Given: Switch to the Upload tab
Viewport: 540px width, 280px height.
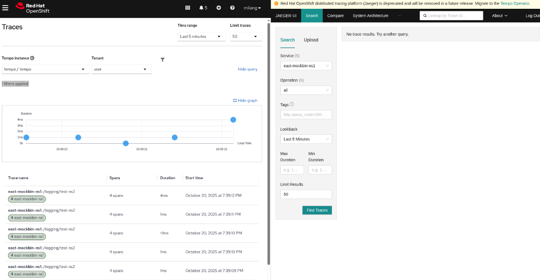Looking at the screenshot, I should pos(311,40).
